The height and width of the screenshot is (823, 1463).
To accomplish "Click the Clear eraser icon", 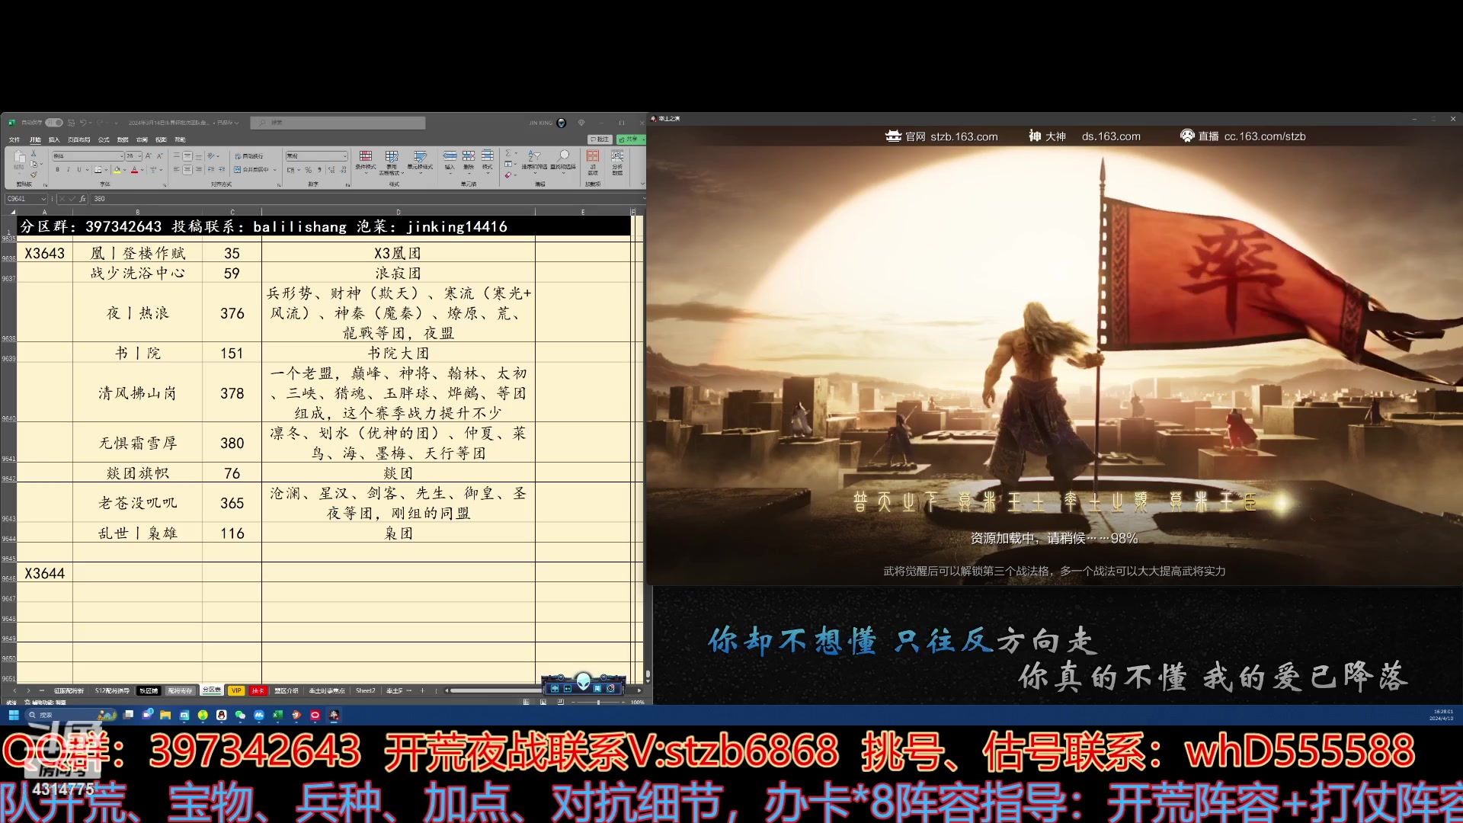I will pos(507,175).
